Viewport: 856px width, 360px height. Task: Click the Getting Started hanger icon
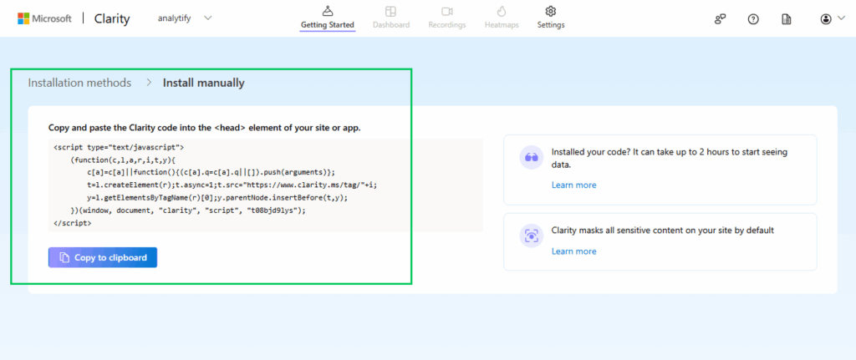point(328,11)
